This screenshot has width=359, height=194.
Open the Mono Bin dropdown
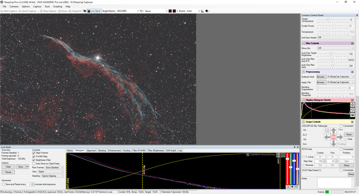[336, 48]
